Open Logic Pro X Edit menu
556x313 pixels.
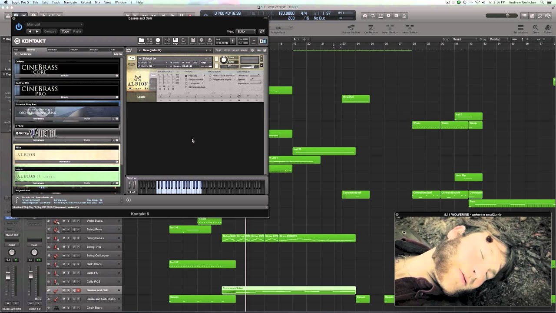pyautogui.click(x=45, y=2)
